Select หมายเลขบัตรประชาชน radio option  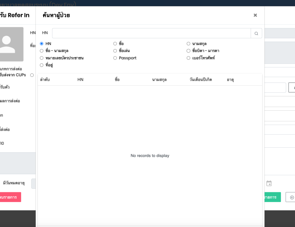[41, 58]
